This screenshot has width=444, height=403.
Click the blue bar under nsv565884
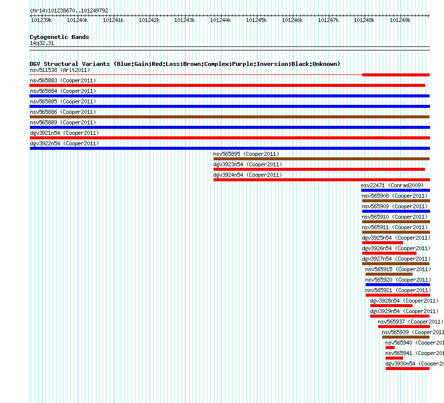[x=229, y=96]
